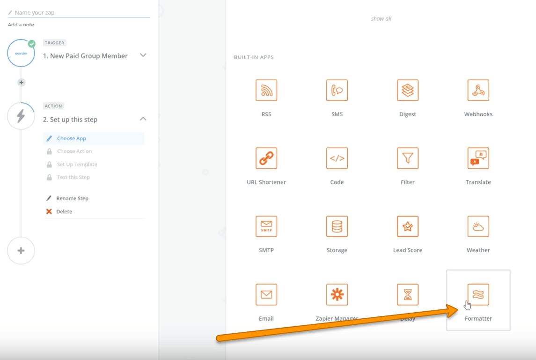
Task: Open the URL Shortener app
Action: pyautogui.click(x=266, y=158)
